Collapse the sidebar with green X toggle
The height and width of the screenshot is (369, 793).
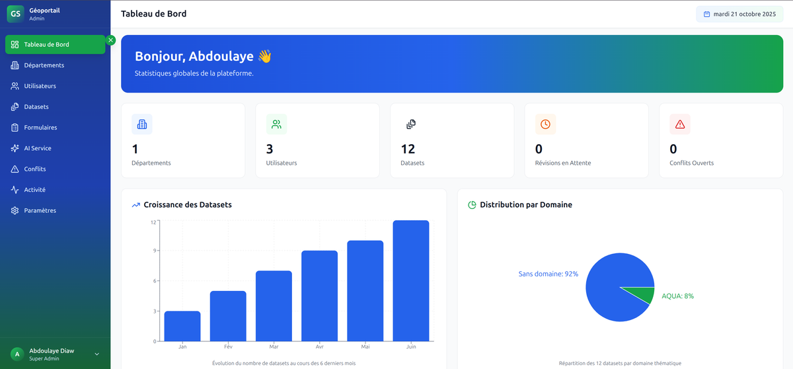[x=111, y=40]
